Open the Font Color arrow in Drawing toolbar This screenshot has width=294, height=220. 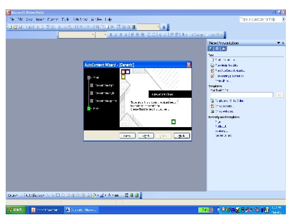click(113, 196)
